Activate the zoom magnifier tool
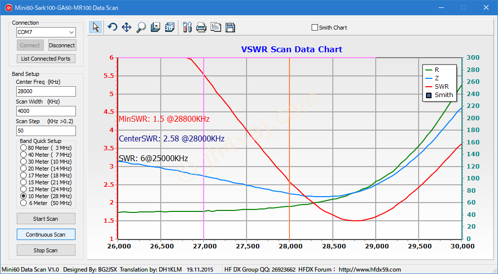The image size is (498, 274). point(141,27)
